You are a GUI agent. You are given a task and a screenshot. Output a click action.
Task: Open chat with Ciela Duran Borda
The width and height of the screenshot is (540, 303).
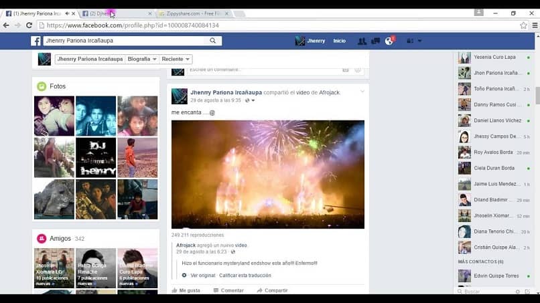(494, 168)
